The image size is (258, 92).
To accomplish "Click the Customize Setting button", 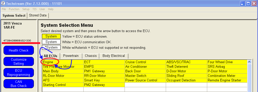I will (x=19, y=62).
